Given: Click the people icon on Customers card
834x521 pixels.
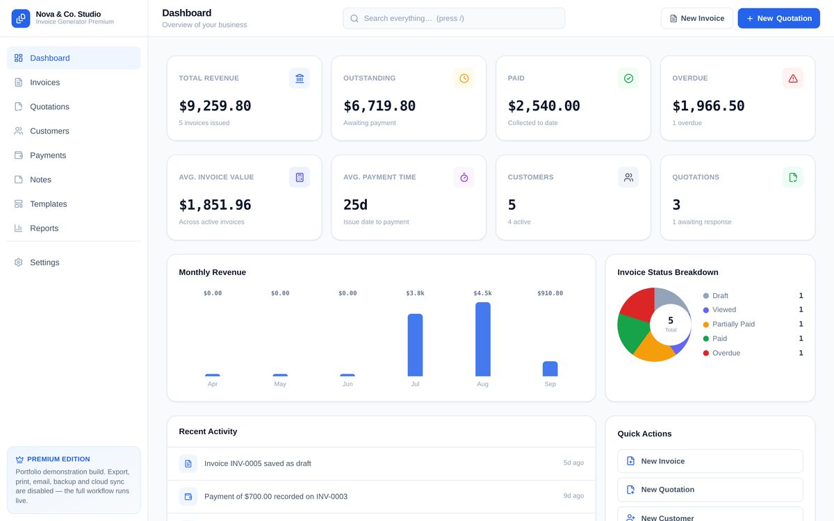Looking at the screenshot, I should 628,177.
